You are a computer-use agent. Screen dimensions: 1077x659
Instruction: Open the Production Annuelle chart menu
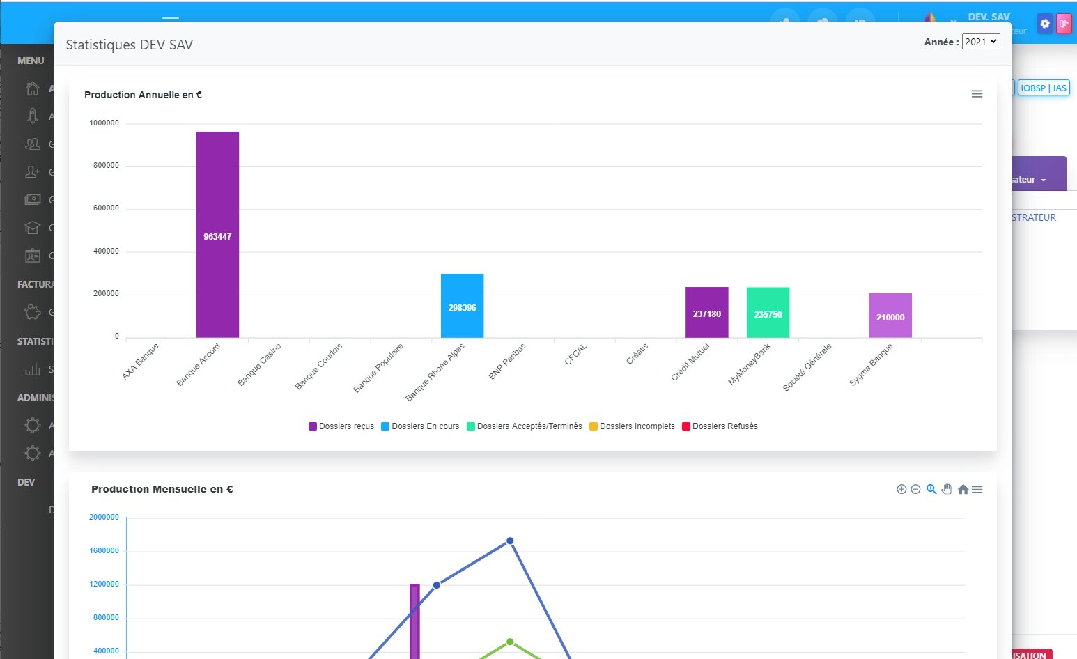point(977,94)
